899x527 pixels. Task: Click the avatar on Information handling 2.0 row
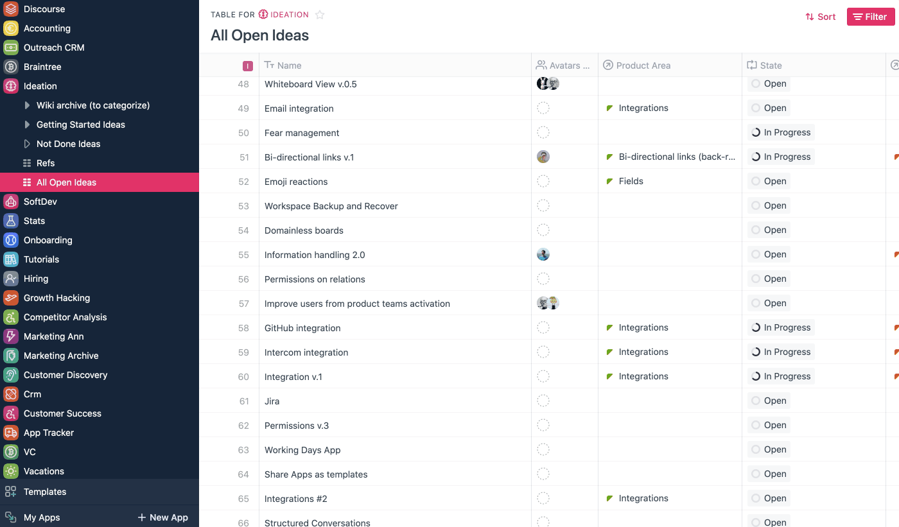coord(543,255)
